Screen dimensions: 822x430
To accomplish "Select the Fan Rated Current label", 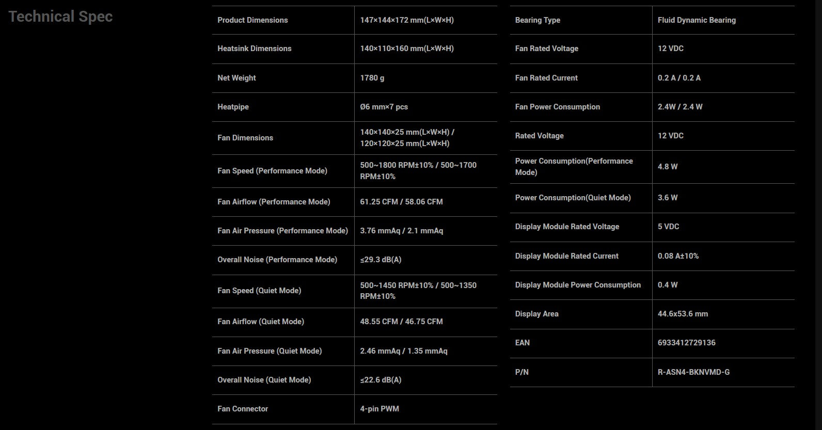I will point(546,78).
